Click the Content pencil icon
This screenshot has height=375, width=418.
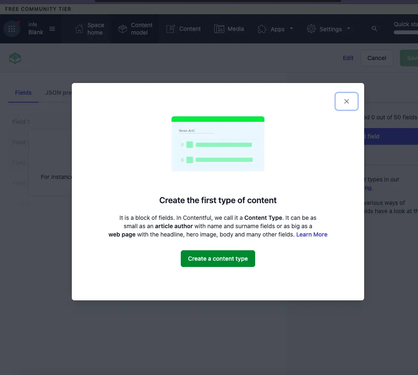171,29
